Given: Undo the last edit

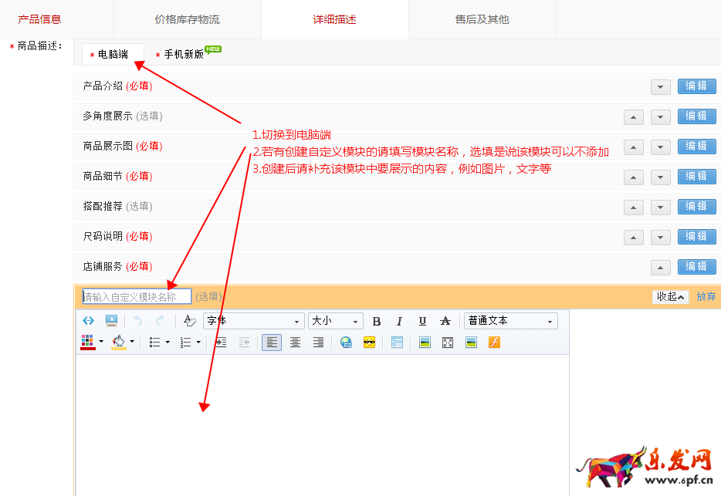Looking at the screenshot, I should pos(137,320).
